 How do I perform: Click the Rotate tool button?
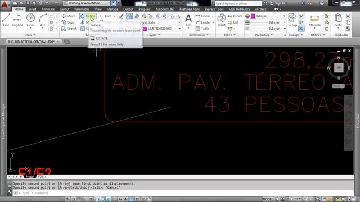88,16
